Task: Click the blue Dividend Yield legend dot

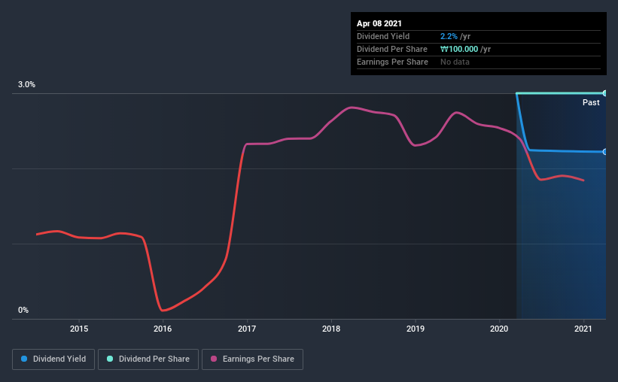Action: [x=24, y=359]
